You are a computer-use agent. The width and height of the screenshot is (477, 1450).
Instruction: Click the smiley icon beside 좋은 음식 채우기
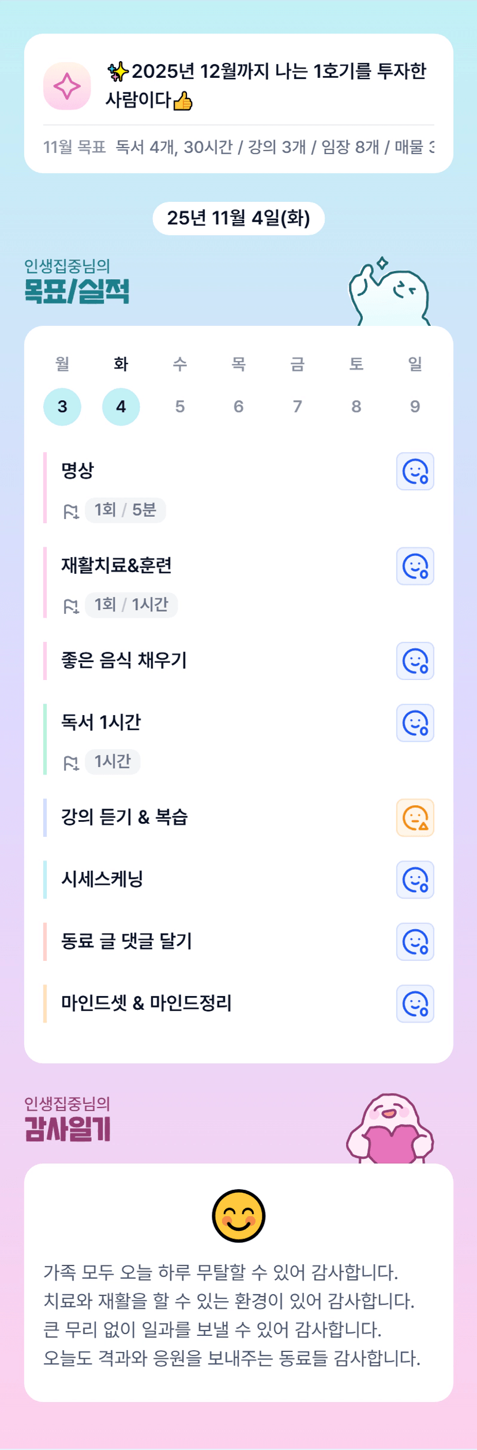pyautogui.click(x=415, y=661)
